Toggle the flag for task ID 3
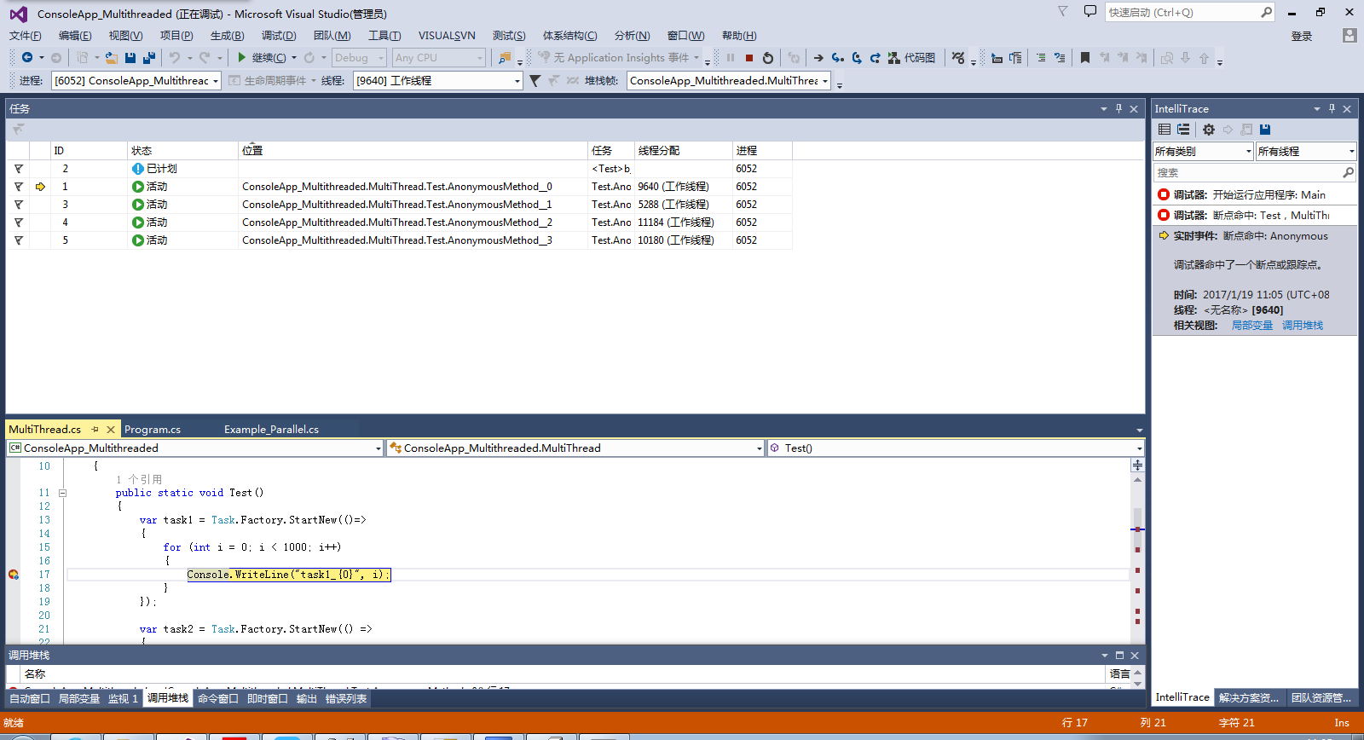Image resolution: width=1364 pixels, height=740 pixels. click(18, 205)
